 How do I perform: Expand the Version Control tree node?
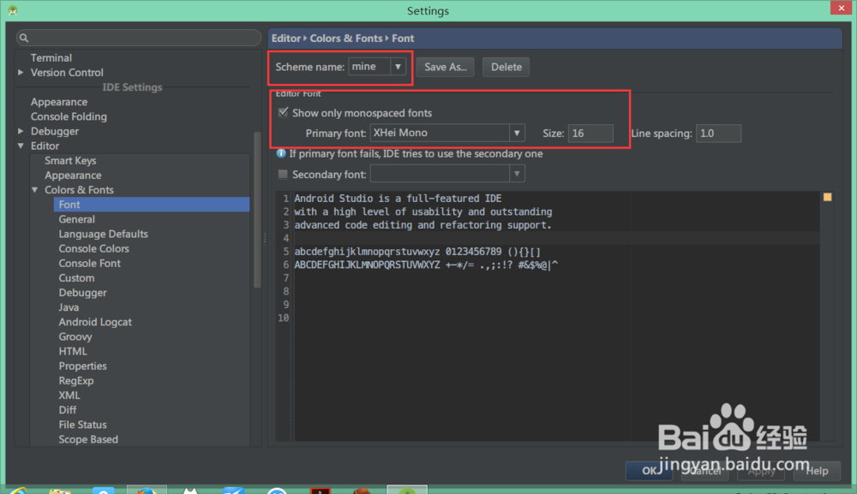pyautogui.click(x=21, y=72)
